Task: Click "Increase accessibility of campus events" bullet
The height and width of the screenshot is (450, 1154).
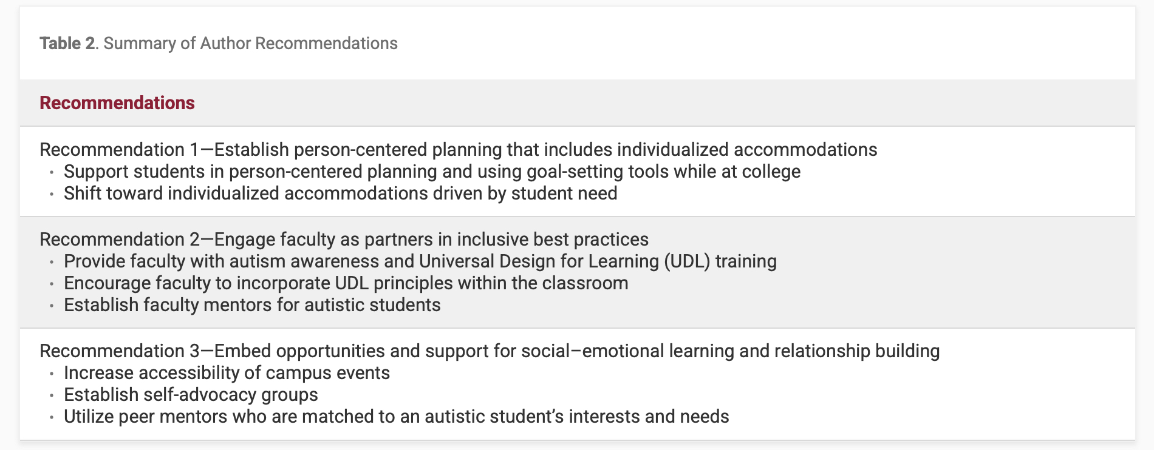Action: [x=227, y=373]
